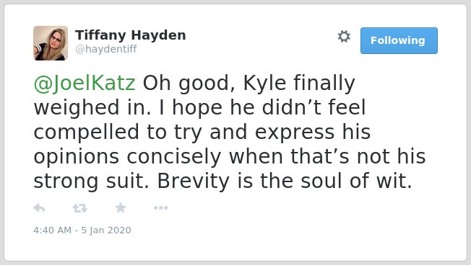Open the three-dot More options menu
Screen dimensions: 471x265
(x=160, y=208)
